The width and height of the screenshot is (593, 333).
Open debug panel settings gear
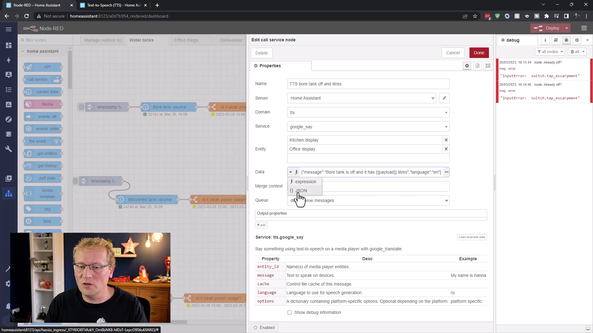[577, 40]
